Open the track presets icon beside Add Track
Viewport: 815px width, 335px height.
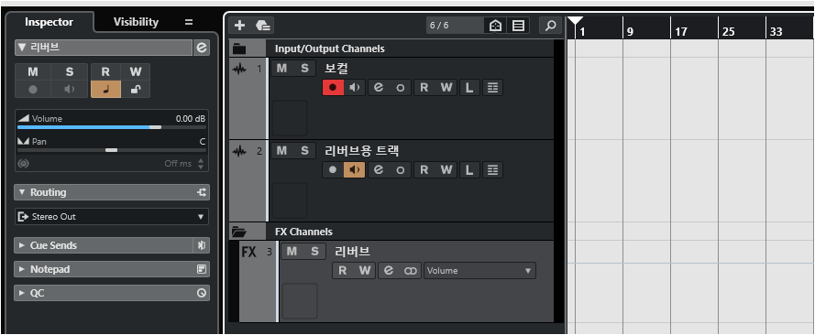[x=264, y=26]
